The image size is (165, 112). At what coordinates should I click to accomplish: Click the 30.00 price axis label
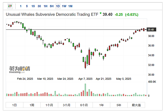coord(151,75)
